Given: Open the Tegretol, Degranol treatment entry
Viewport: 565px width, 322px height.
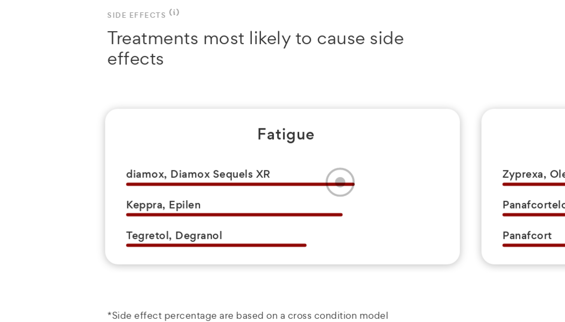Looking at the screenshot, I should (174, 235).
